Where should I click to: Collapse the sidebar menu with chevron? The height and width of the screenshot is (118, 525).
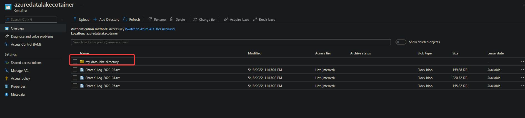pyautogui.click(x=62, y=20)
